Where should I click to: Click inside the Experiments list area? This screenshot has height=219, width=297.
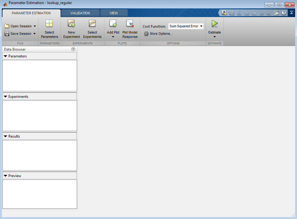(40, 116)
